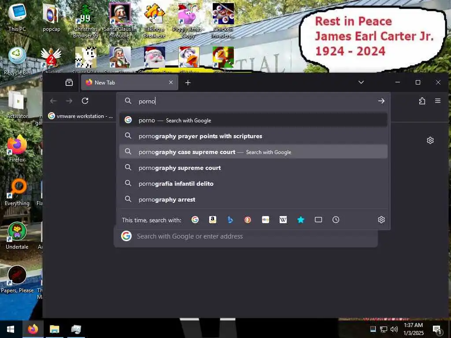The width and height of the screenshot is (451, 338).
Task: Open the popcap desktop icon
Action: click(x=51, y=18)
